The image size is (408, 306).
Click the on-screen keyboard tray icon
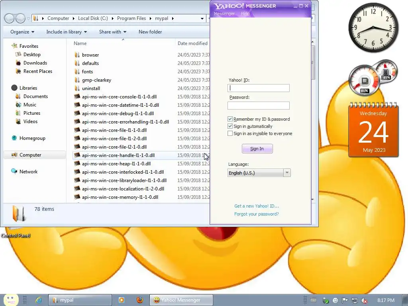point(314,300)
